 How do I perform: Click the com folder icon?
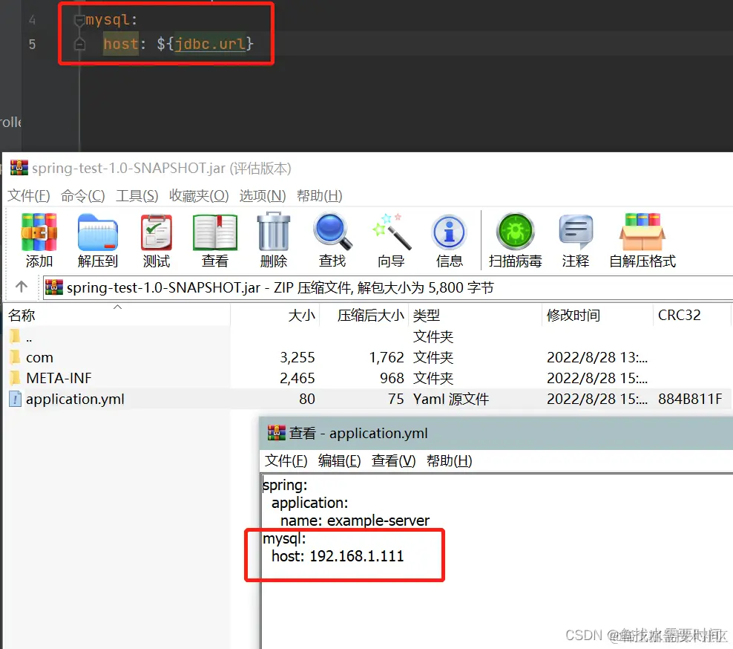click(x=15, y=357)
